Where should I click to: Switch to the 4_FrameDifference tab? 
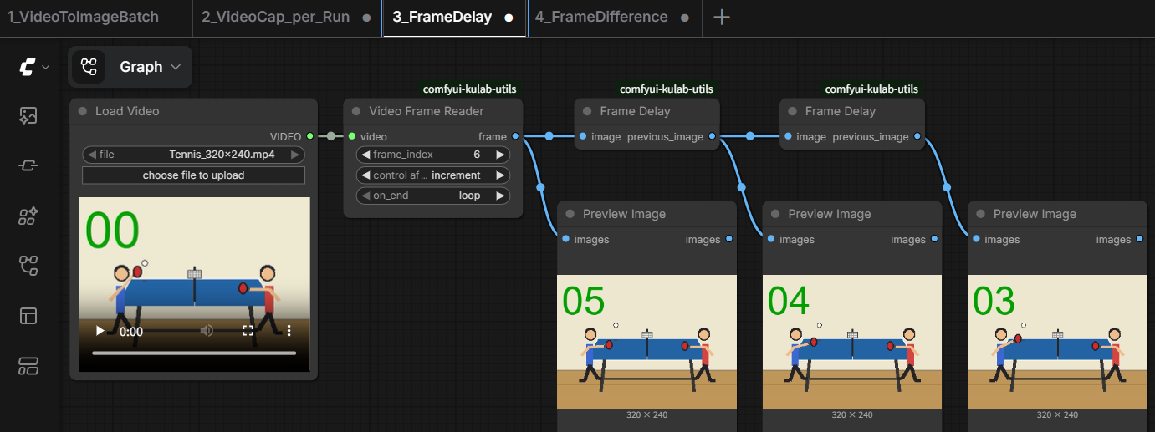601,17
